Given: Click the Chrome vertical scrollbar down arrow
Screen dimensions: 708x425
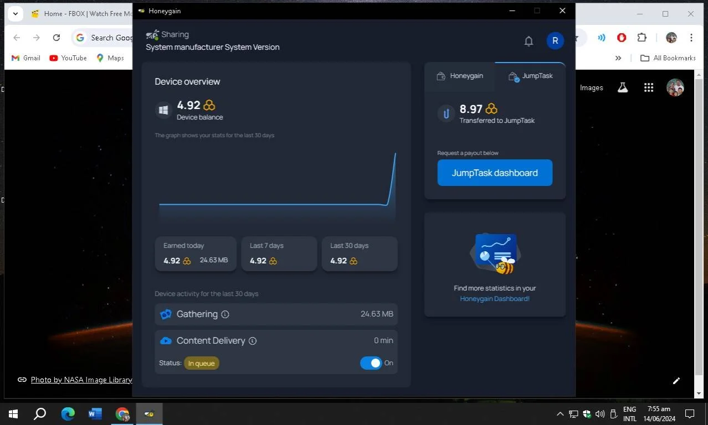Looking at the screenshot, I should click(x=699, y=393).
